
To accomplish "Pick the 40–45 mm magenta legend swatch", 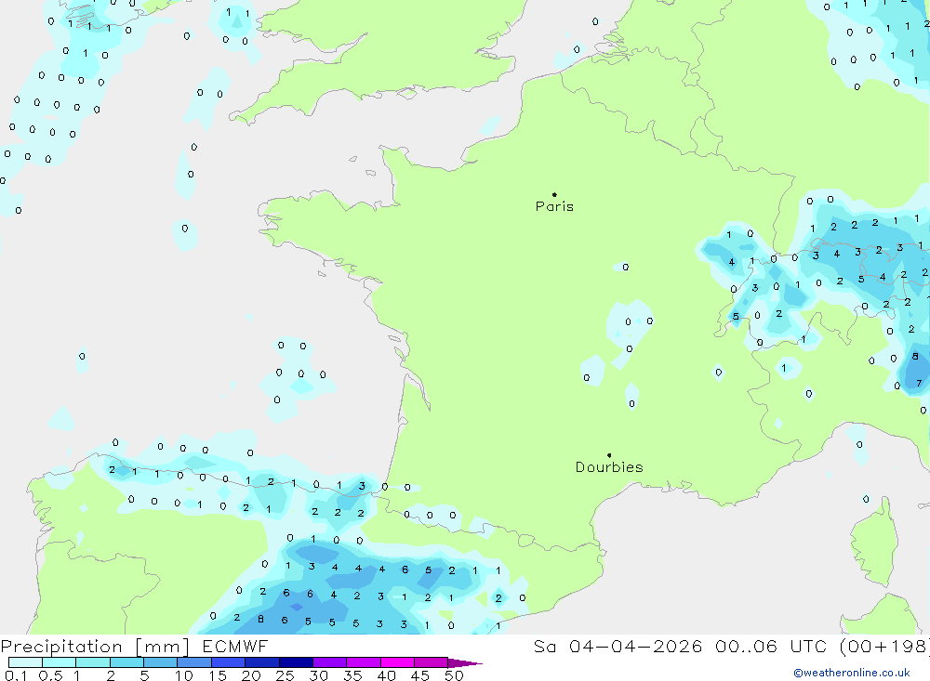I will click(397, 662).
